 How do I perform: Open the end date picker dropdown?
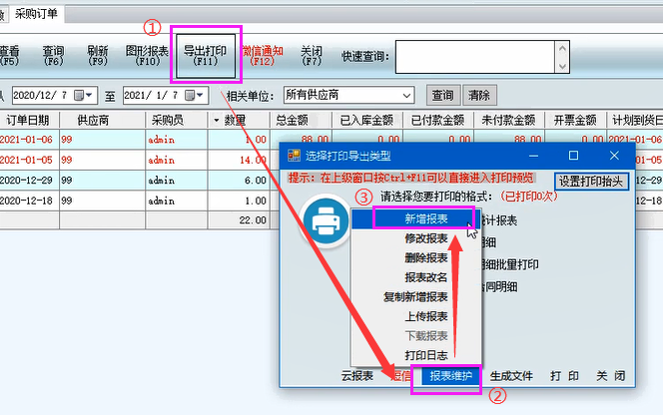[x=203, y=95]
